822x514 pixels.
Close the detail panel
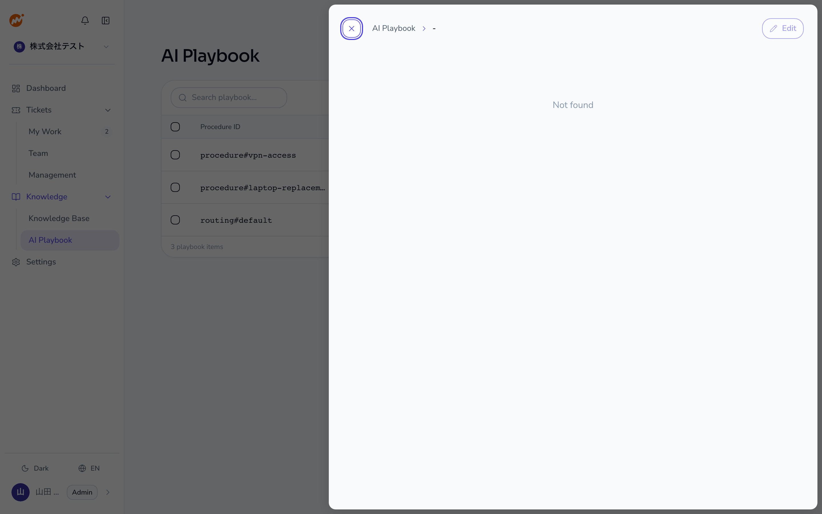coord(352,29)
